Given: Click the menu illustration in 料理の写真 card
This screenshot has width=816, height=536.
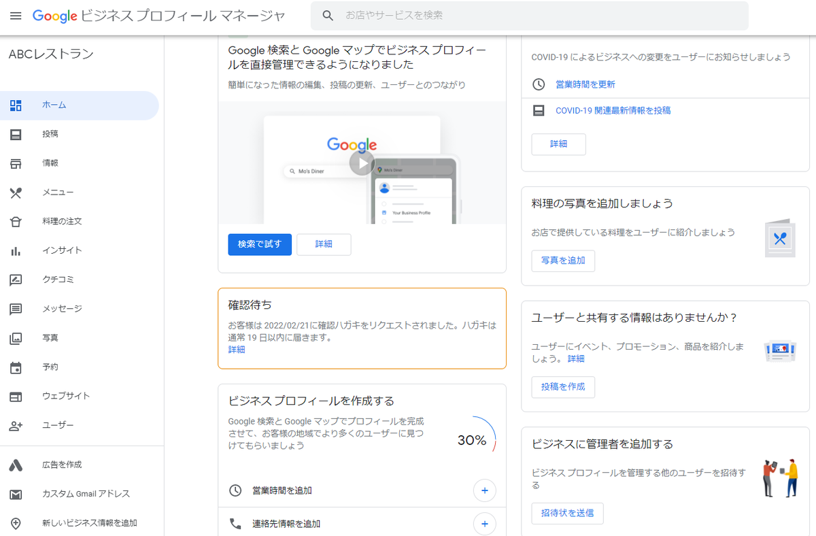Looking at the screenshot, I should (x=780, y=238).
